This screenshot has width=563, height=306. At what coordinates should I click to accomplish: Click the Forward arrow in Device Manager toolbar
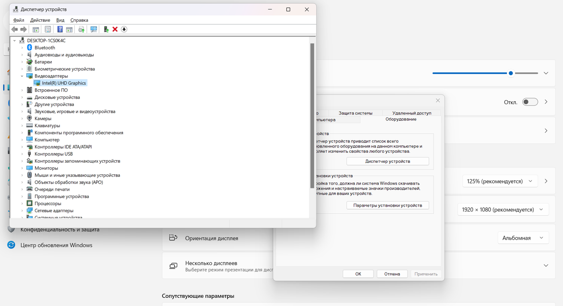[x=23, y=29]
